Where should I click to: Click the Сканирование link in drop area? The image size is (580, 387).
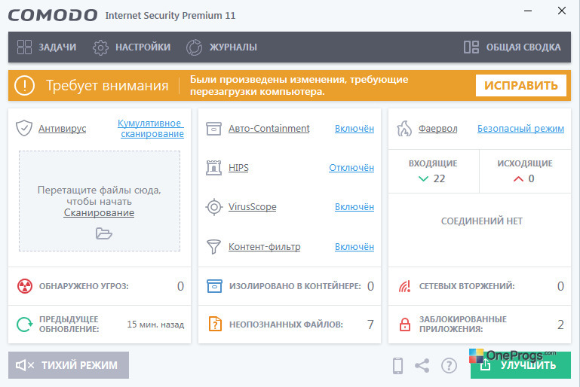(99, 213)
